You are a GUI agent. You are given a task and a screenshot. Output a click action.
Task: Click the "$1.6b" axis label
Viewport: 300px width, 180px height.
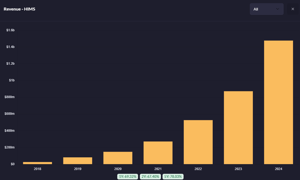(x=10, y=30)
